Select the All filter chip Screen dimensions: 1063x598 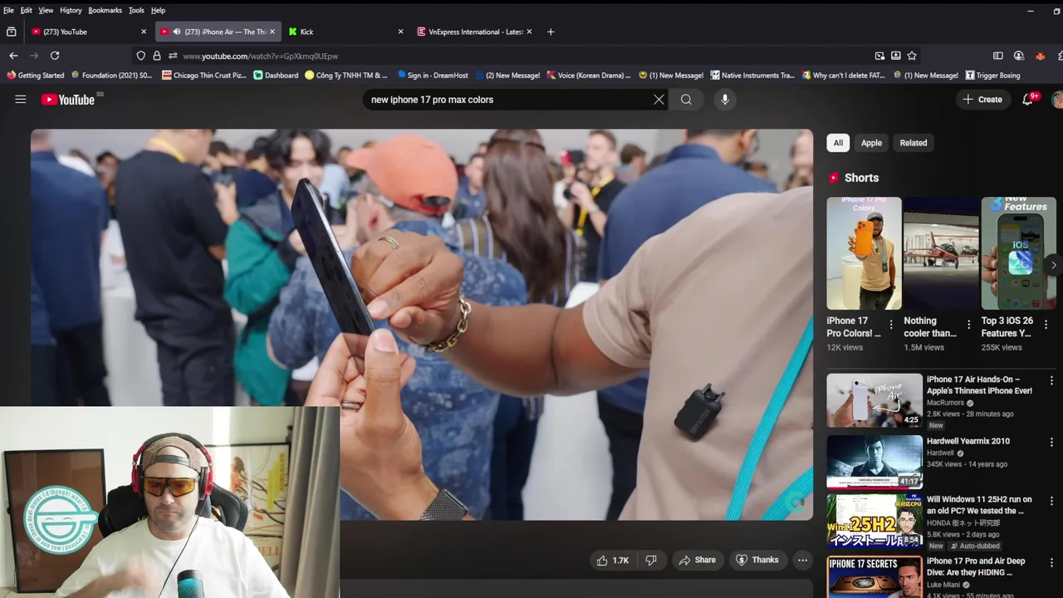838,143
